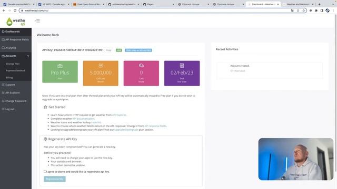337x189 pixels.
Task: Click the browser back button
Action: [4, 10]
